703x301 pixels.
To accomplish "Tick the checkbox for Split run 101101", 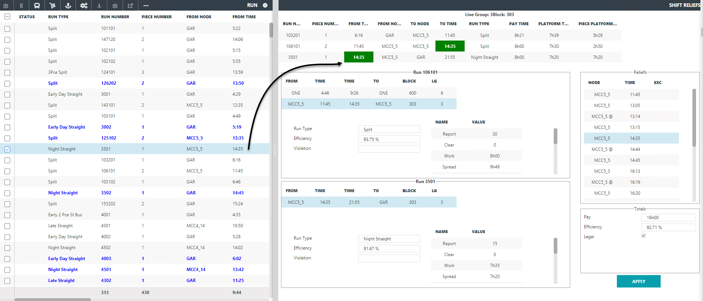I will tap(7, 28).
